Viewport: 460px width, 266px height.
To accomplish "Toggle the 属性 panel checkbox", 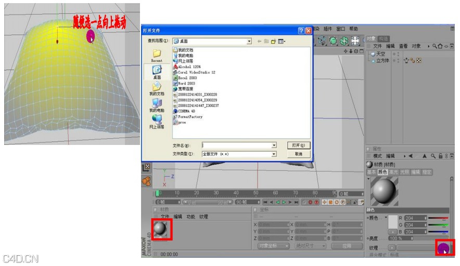I will tap(368, 149).
